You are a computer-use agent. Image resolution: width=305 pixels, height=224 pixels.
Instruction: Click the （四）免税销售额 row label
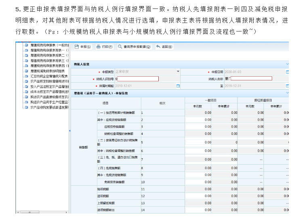point(109,168)
